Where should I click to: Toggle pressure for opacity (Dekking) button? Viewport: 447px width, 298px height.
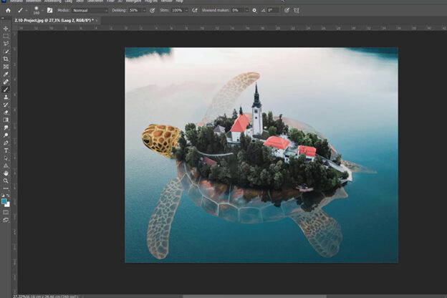point(153,11)
